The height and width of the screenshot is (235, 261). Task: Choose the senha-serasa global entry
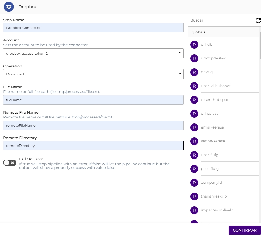click(x=213, y=141)
